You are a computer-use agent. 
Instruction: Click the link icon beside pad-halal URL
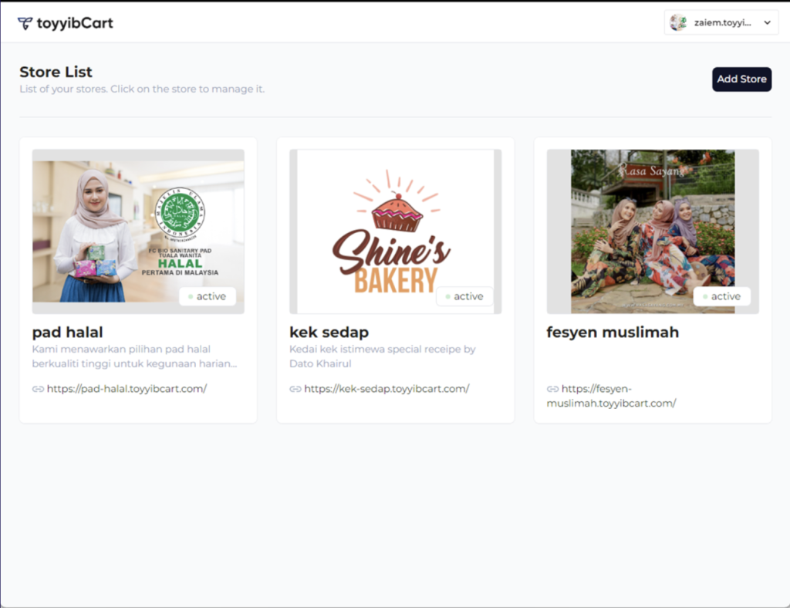(39, 389)
